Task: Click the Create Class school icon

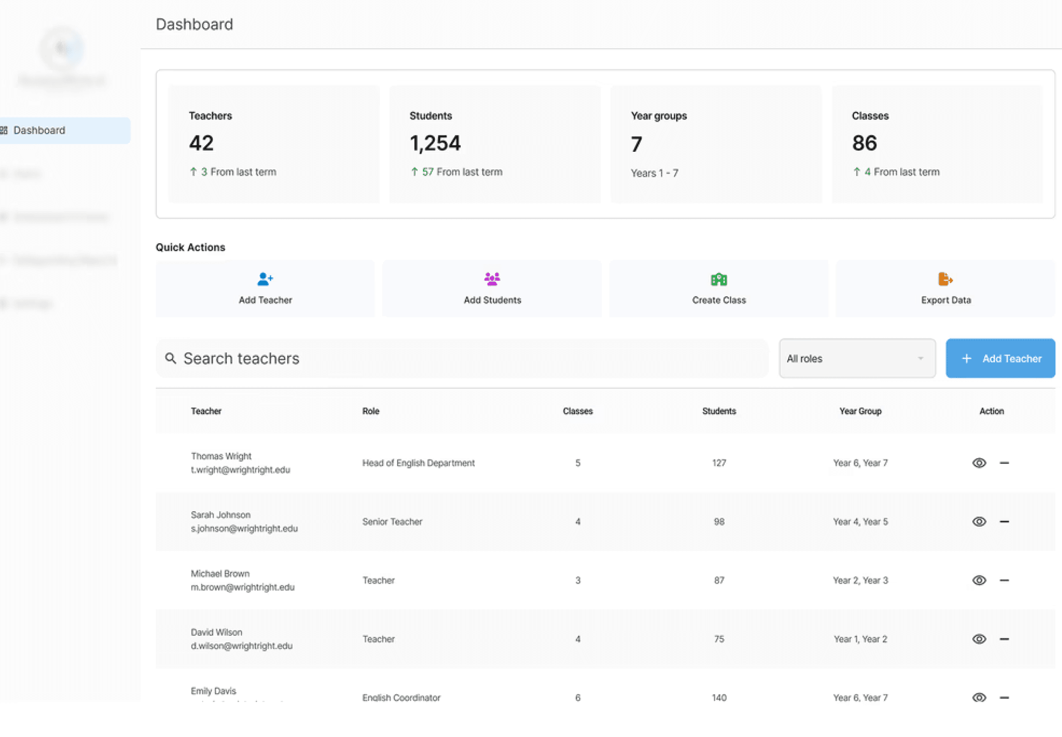Action: click(718, 279)
